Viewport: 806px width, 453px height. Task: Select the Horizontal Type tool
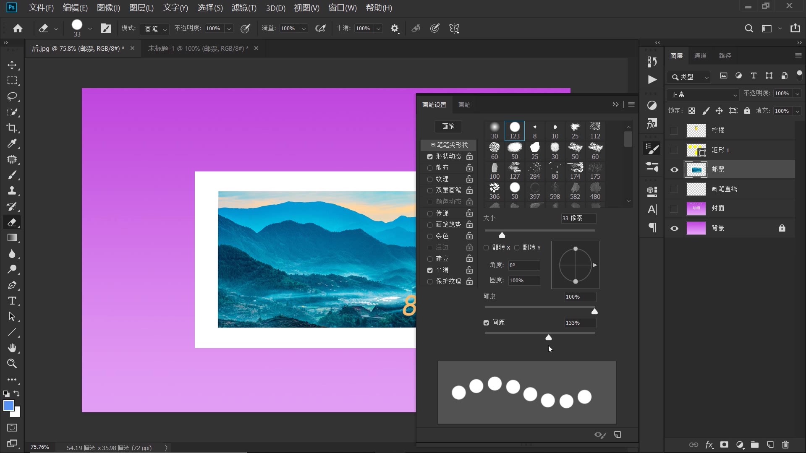(x=12, y=301)
